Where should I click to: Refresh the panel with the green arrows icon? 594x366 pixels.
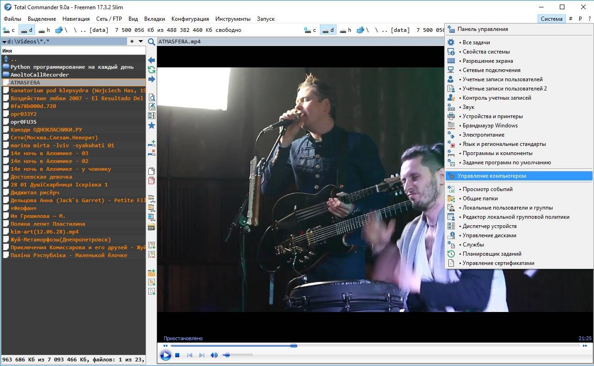coord(151,70)
